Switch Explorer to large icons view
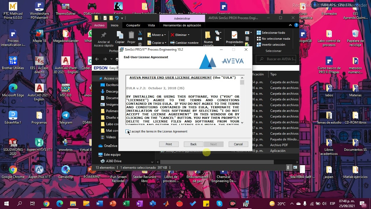 coord(295,167)
